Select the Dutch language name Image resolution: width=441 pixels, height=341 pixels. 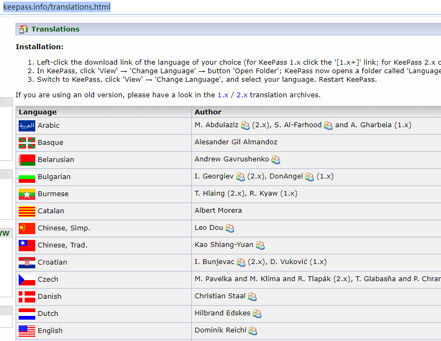click(48, 314)
